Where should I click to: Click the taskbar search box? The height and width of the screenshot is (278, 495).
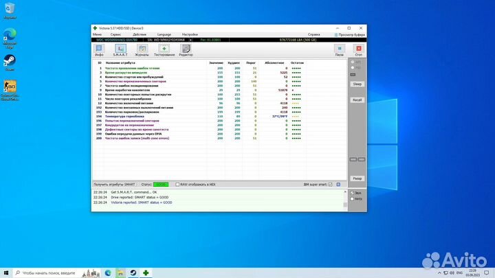[x=57, y=273]
